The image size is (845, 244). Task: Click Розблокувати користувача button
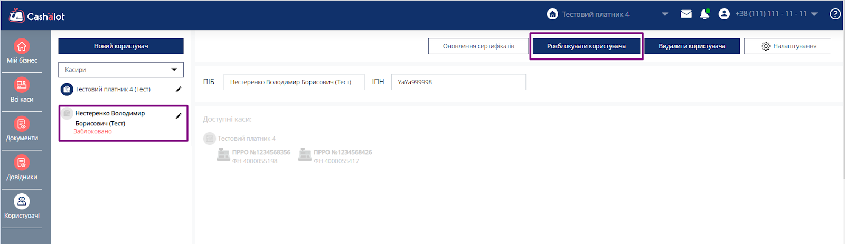click(x=586, y=46)
